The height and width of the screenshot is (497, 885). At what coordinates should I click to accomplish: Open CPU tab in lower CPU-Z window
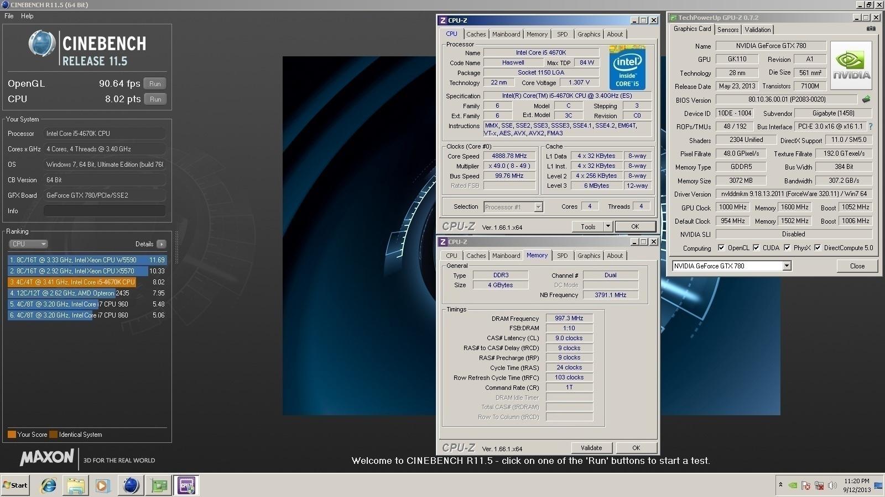pyautogui.click(x=451, y=256)
